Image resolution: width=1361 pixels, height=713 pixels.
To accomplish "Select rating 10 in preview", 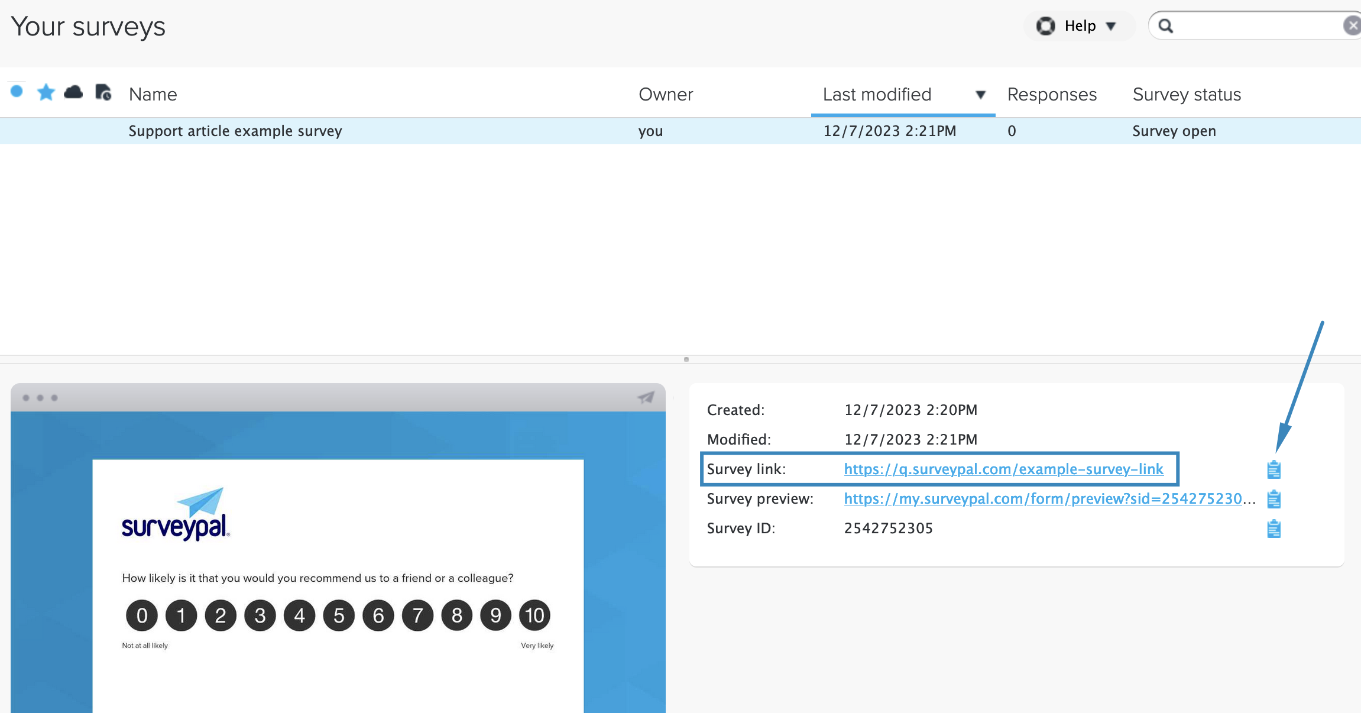I will coord(534,615).
